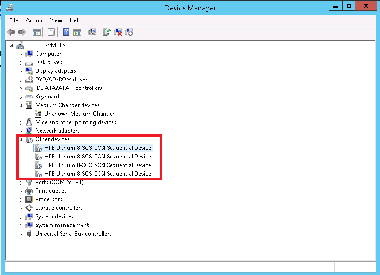Screen dimensions: 380x275
Task: Expand the DVD/CD-ROM drives node
Action: point(21,80)
